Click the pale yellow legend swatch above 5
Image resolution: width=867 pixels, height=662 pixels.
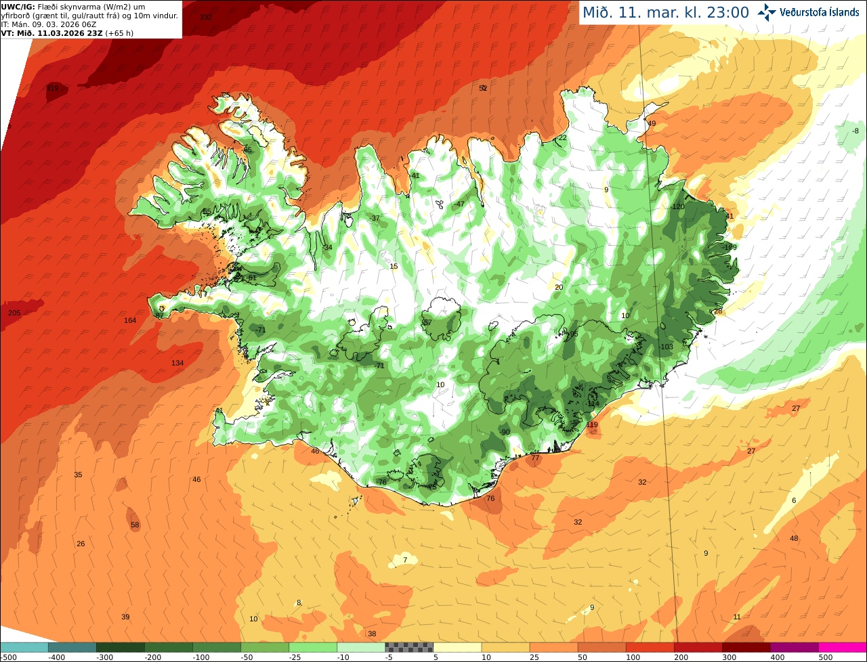[457, 647]
